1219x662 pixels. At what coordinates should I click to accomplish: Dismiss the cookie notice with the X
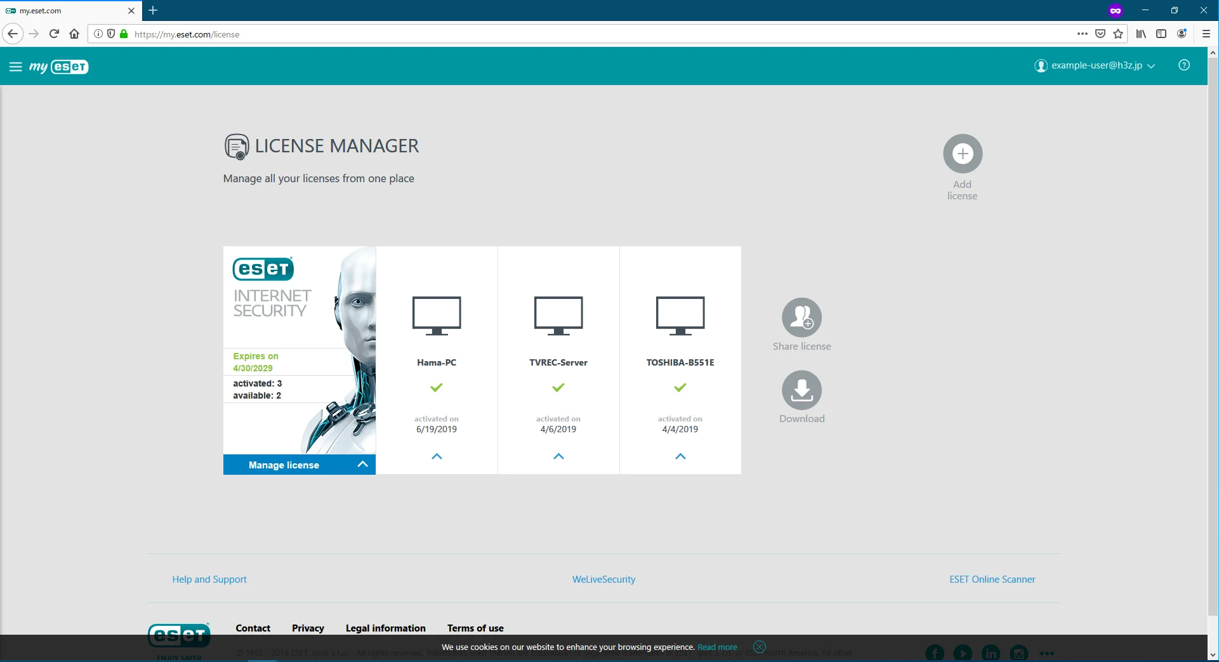pyautogui.click(x=760, y=647)
